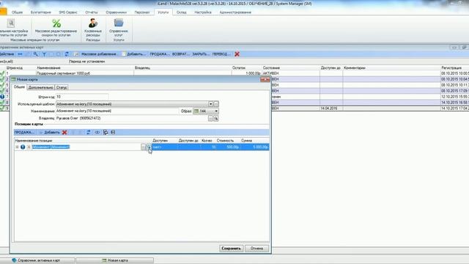Click Массовое добавление toolbar button
Image resolution: width=469 pixels, height=264 pixels.
[96, 54]
